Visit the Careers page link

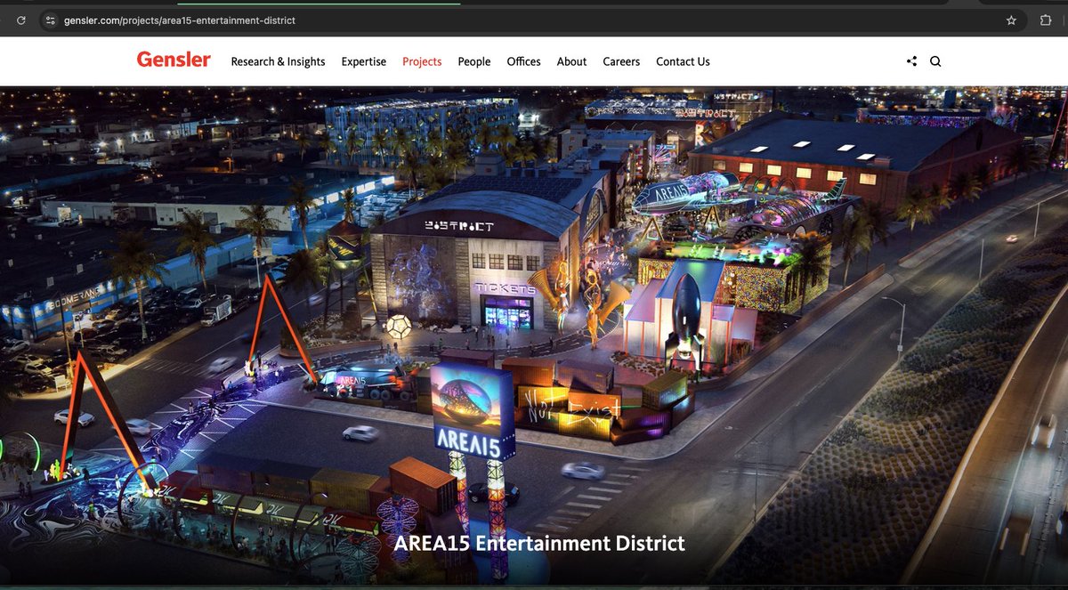coord(621,61)
